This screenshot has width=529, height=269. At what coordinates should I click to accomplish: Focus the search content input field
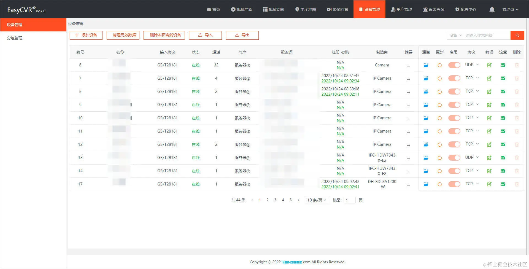487,35
